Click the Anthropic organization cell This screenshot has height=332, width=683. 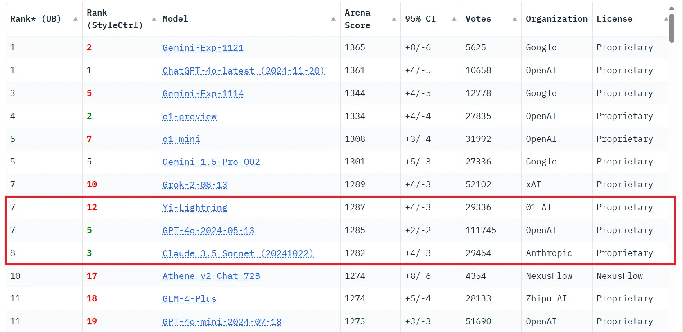point(549,253)
